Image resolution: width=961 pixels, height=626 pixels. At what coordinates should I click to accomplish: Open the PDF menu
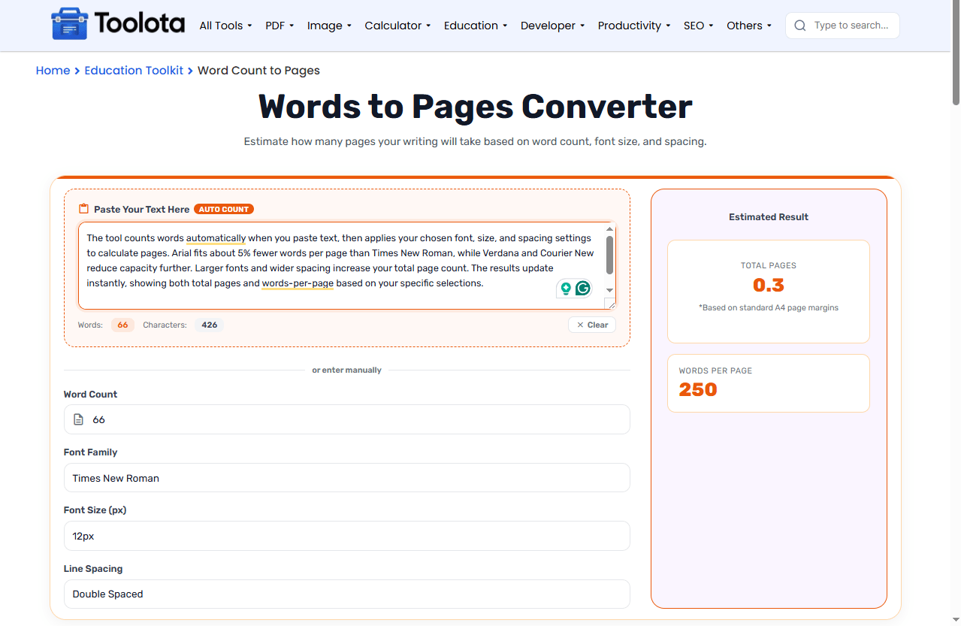(280, 26)
